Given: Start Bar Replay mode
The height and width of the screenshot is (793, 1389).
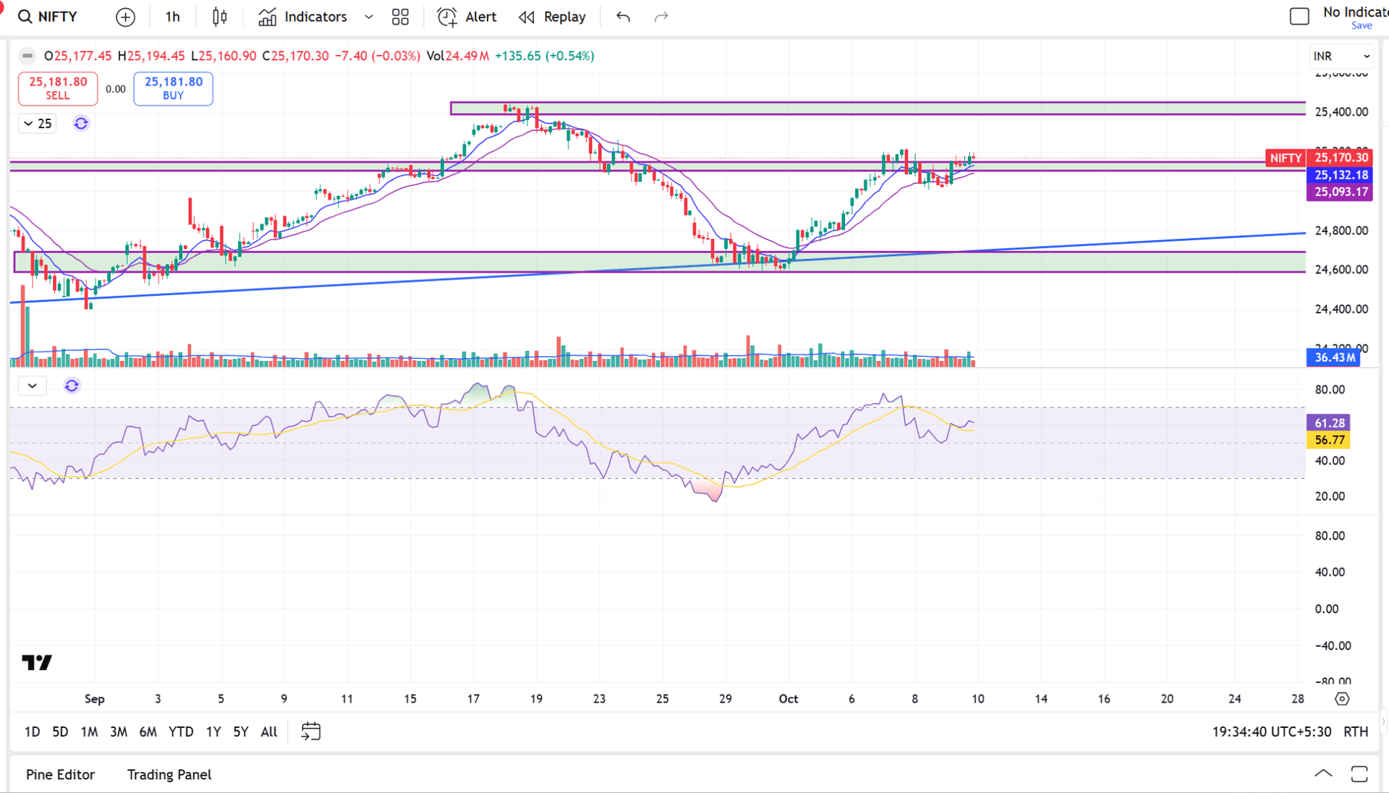Looking at the screenshot, I should pos(552,17).
